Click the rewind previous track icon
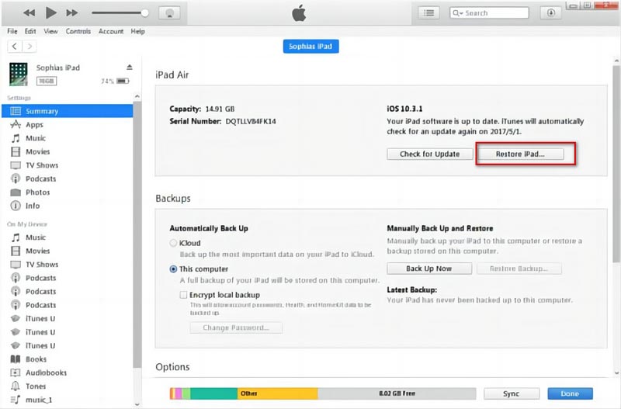The image size is (621, 409). coord(29,12)
